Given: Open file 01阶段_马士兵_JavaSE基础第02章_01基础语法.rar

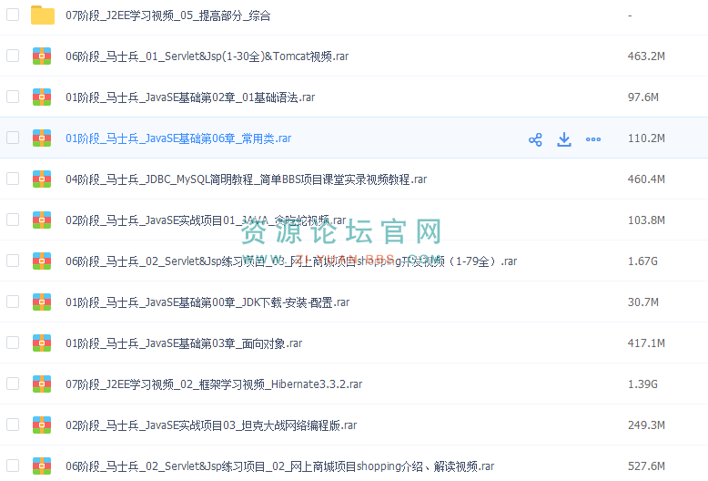Looking at the screenshot, I should point(190,97).
